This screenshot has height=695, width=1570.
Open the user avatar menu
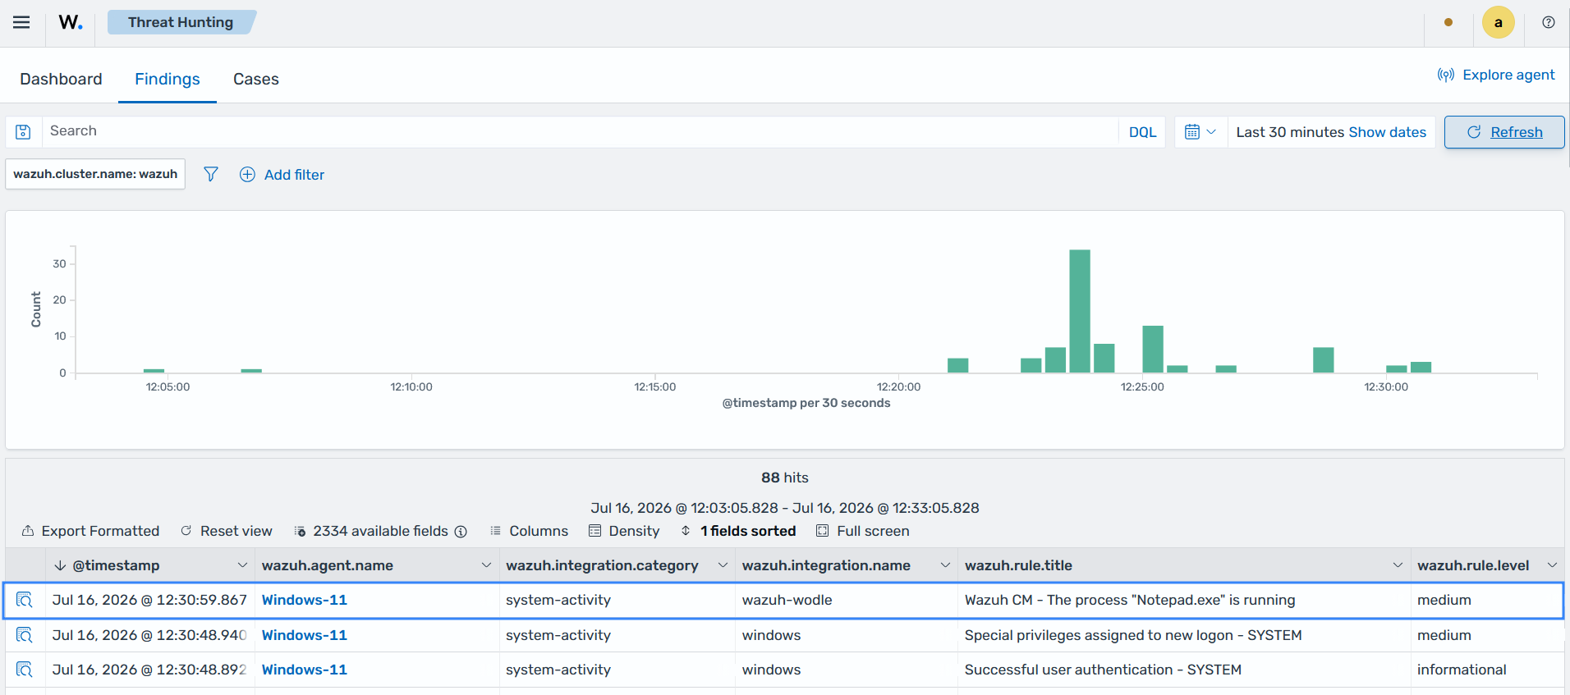pos(1498,22)
